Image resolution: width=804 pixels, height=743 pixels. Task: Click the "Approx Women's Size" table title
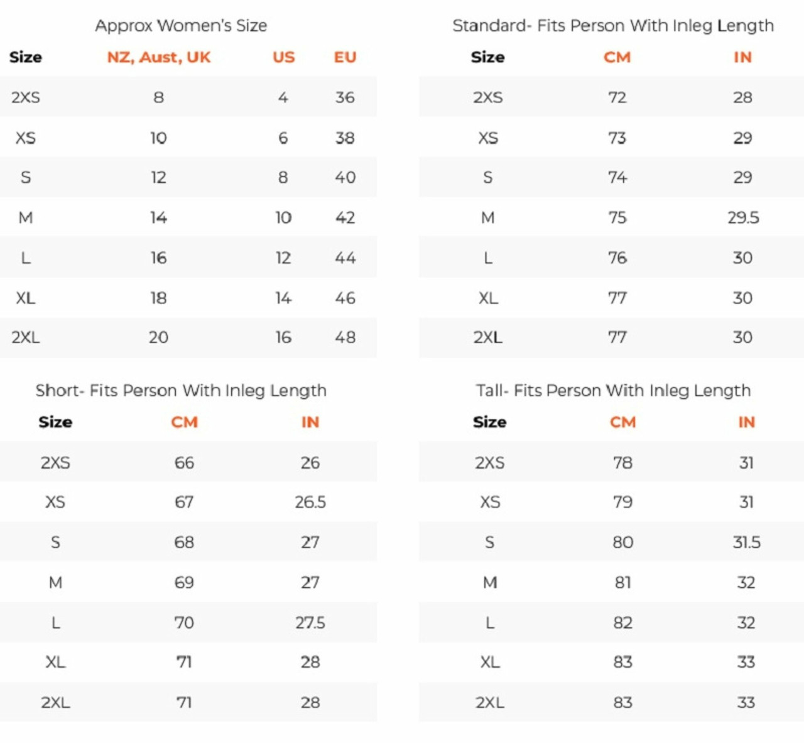point(181,26)
